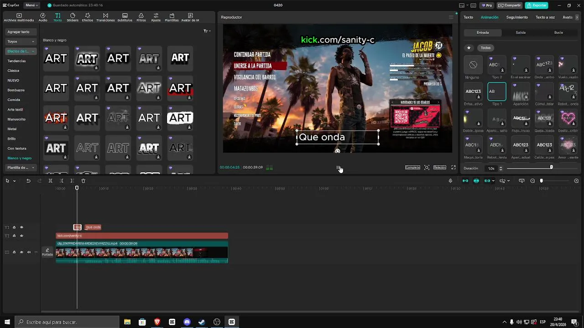Screen dimensions: 584x328
Task: Pause playback in the player
Action: [x=339, y=168]
